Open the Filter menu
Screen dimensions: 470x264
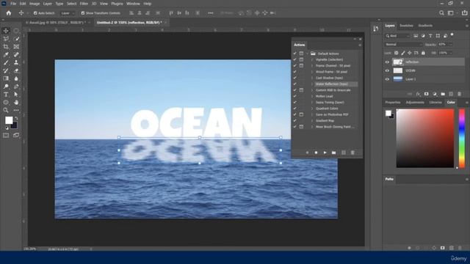click(84, 4)
